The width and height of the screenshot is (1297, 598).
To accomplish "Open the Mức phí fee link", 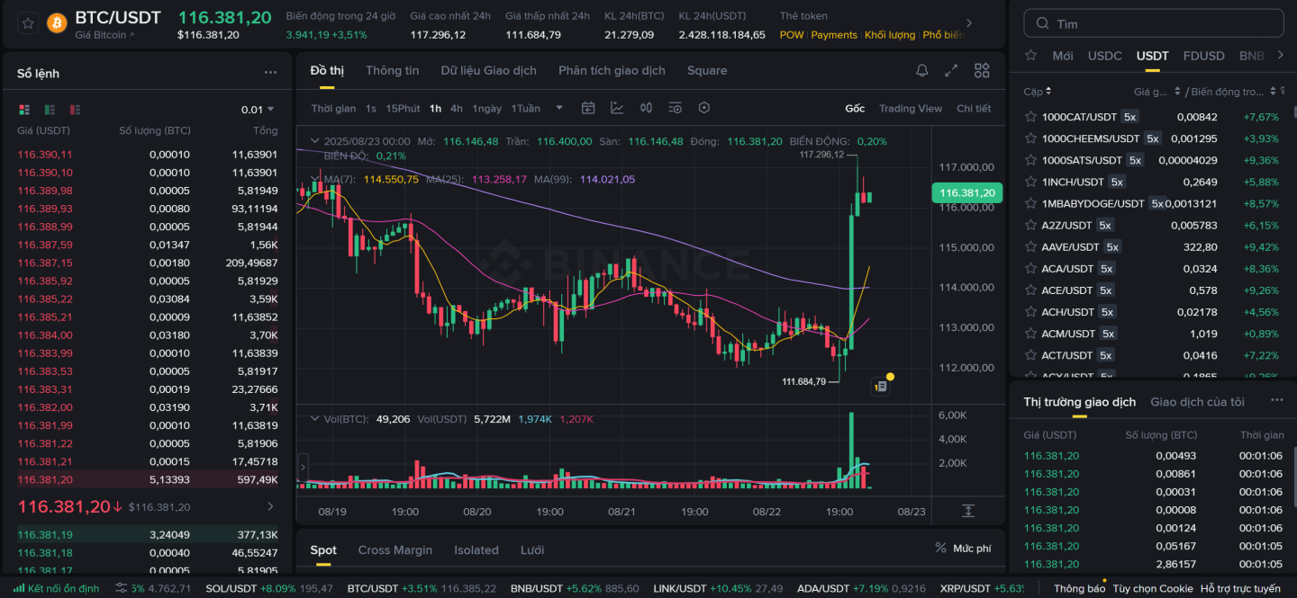I will pos(963,548).
